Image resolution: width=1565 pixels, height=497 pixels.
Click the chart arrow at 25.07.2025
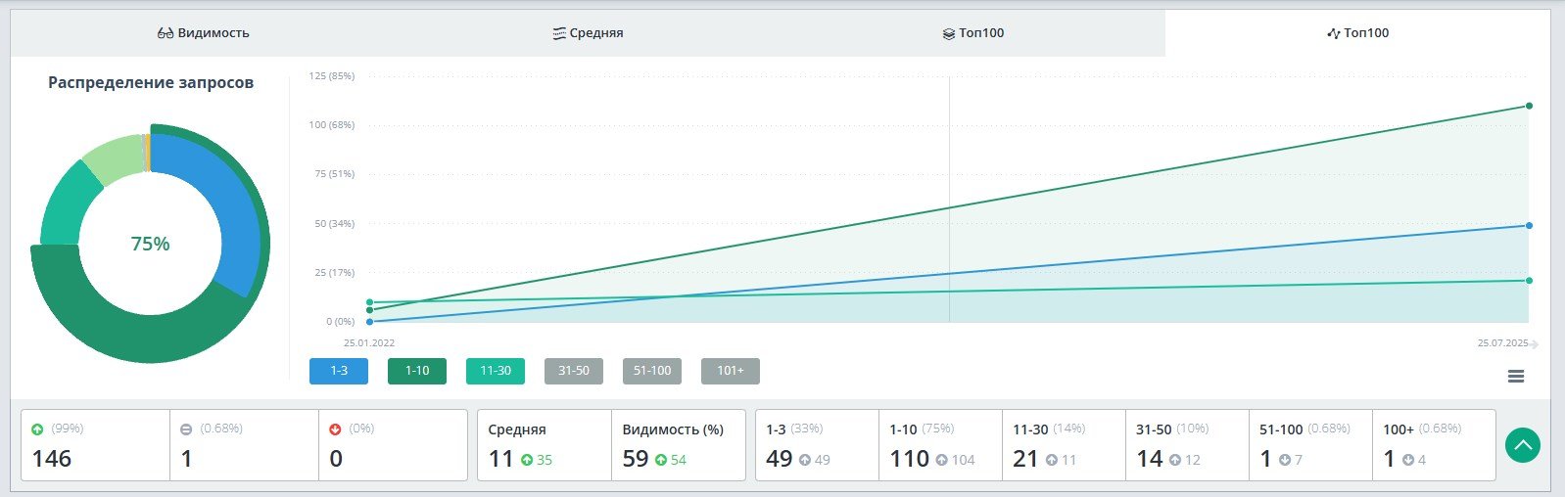pos(1535,344)
